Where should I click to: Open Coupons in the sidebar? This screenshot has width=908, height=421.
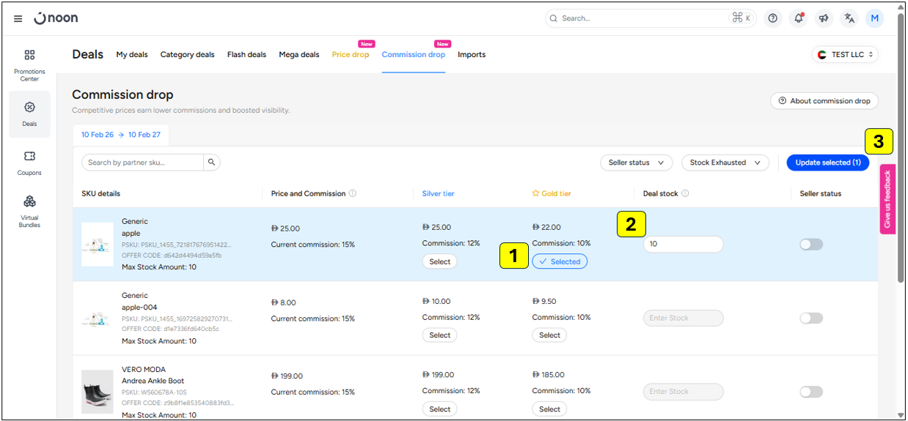pyautogui.click(x=29, y=163)
